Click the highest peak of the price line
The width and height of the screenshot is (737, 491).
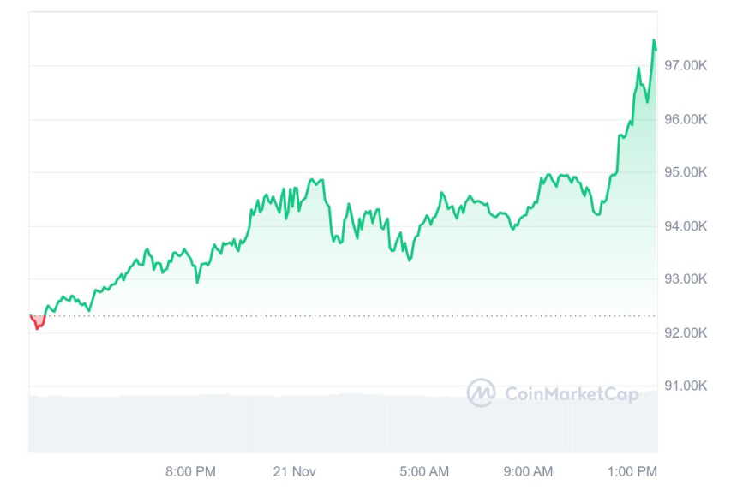pos(654,40)
